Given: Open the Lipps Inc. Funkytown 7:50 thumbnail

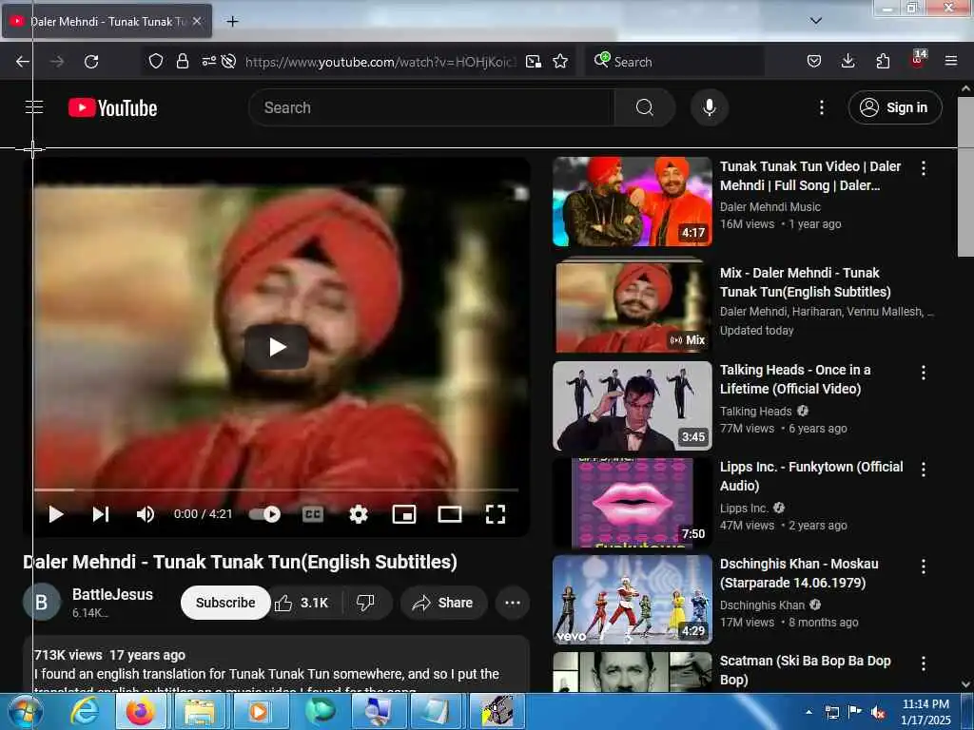Looking at the screenshot, I should (633, 502).
